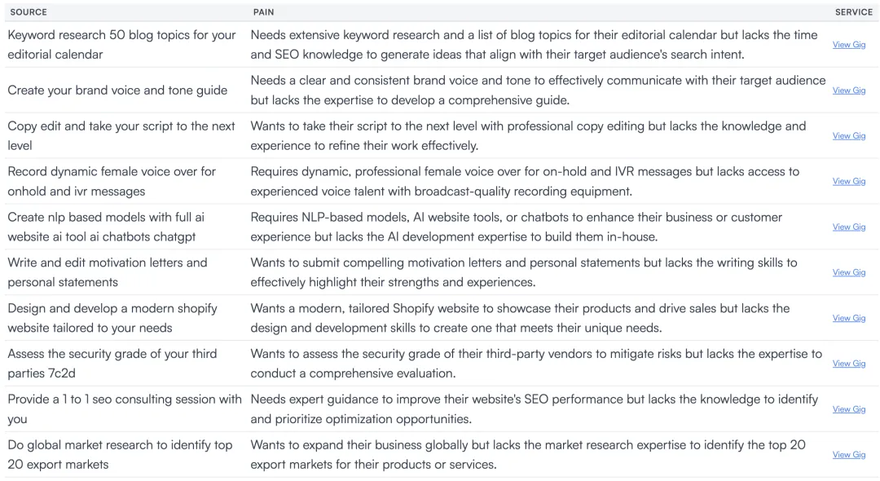Click pain text about top 20 export markets

527,455
